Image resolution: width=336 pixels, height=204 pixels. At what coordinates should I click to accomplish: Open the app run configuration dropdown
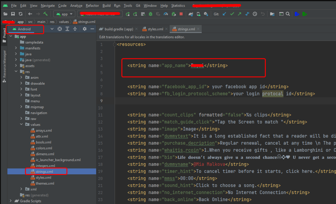(x=64, y=14)
